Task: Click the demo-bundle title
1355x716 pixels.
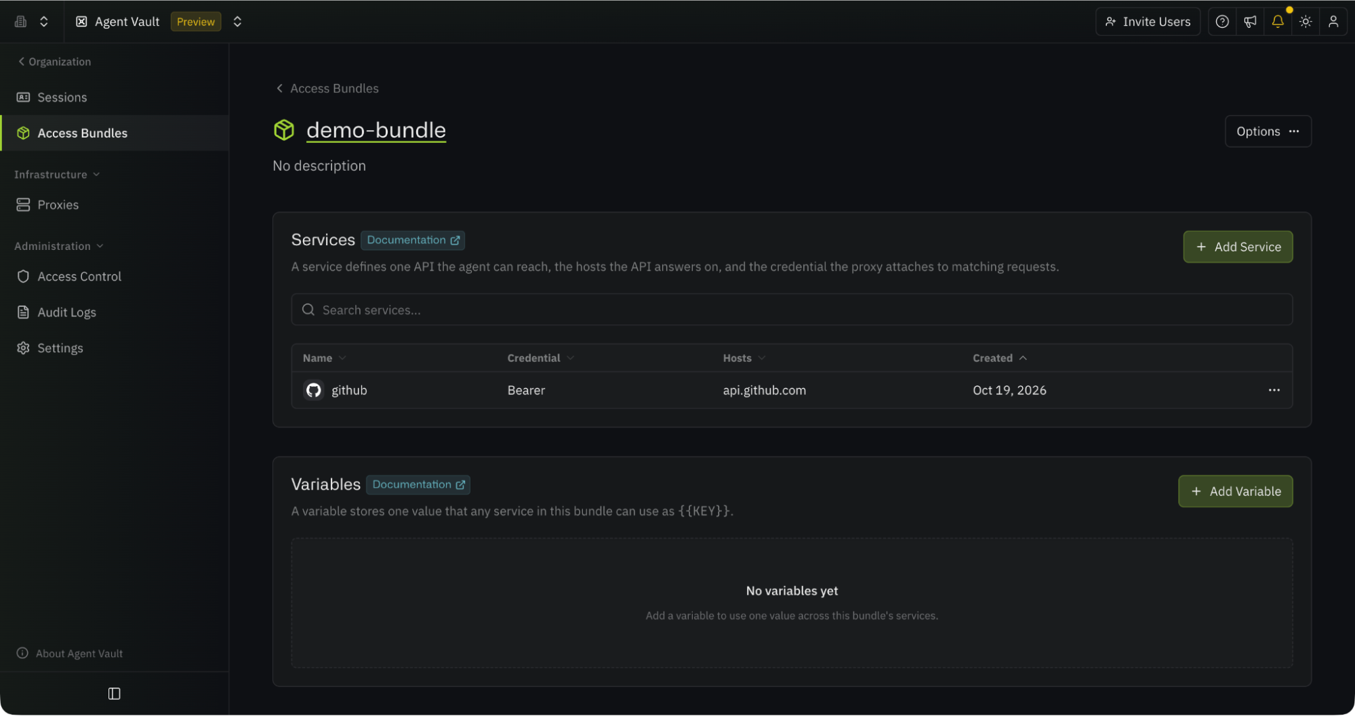Action: (376, 130)
